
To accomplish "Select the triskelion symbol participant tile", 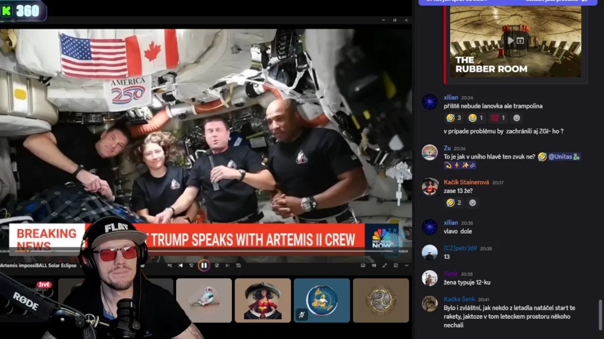I will 381,300.
